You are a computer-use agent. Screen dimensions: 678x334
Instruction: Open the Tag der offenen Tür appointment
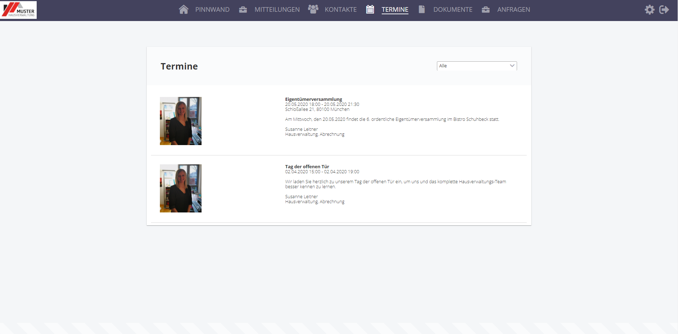pyautogui.click(x=307, y=166)
